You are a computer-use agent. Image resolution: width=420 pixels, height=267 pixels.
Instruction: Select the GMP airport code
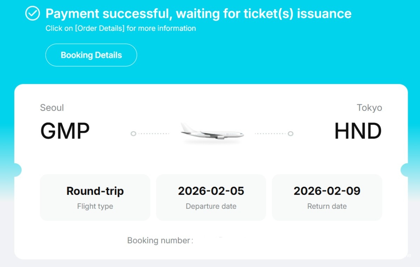tap(65, 131)
